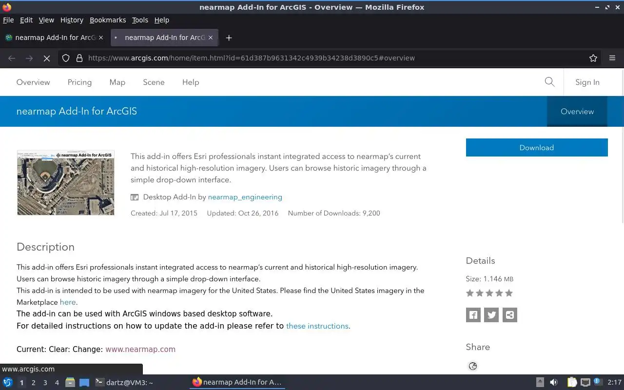Switch to workspace 4
The image size is (624, 390).
pyautogui.click(x=57, y=383)
